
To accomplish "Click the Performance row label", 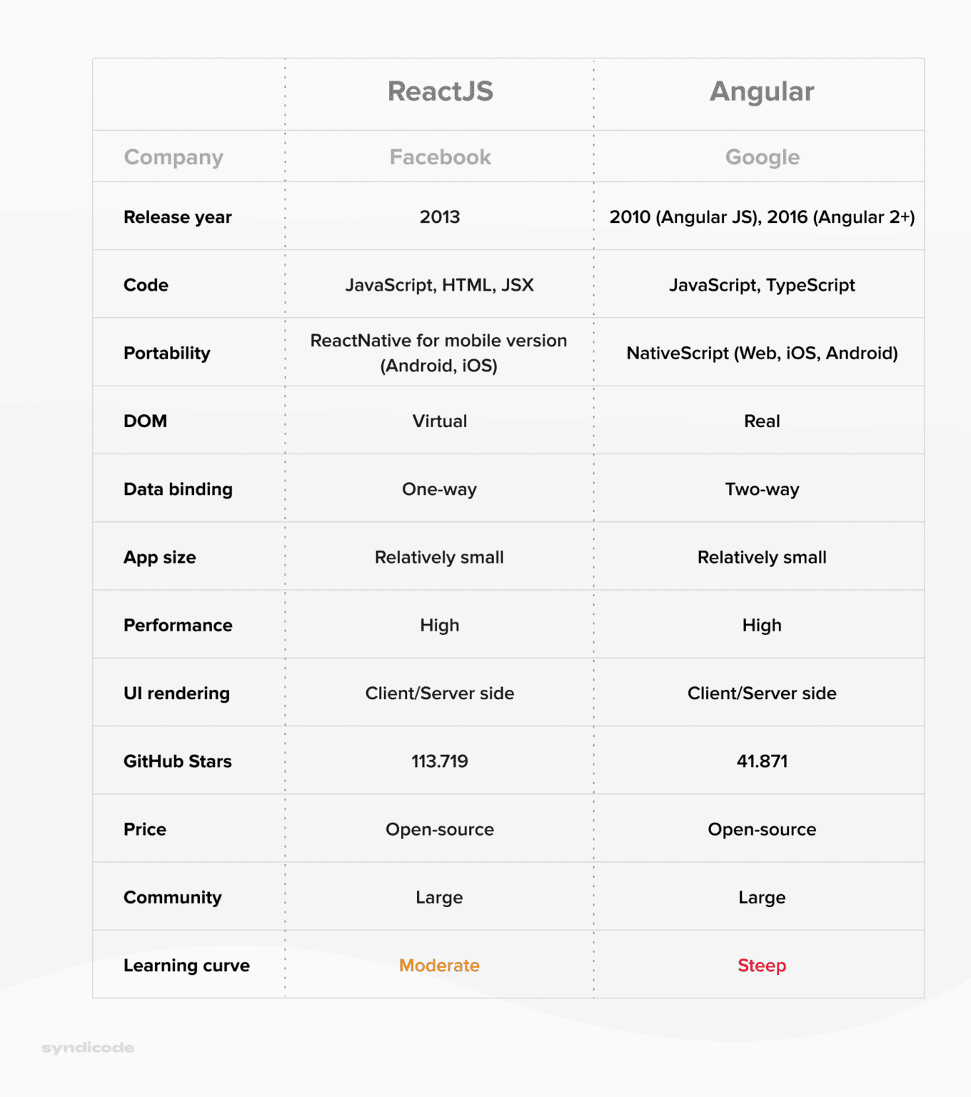I will 178,626.
